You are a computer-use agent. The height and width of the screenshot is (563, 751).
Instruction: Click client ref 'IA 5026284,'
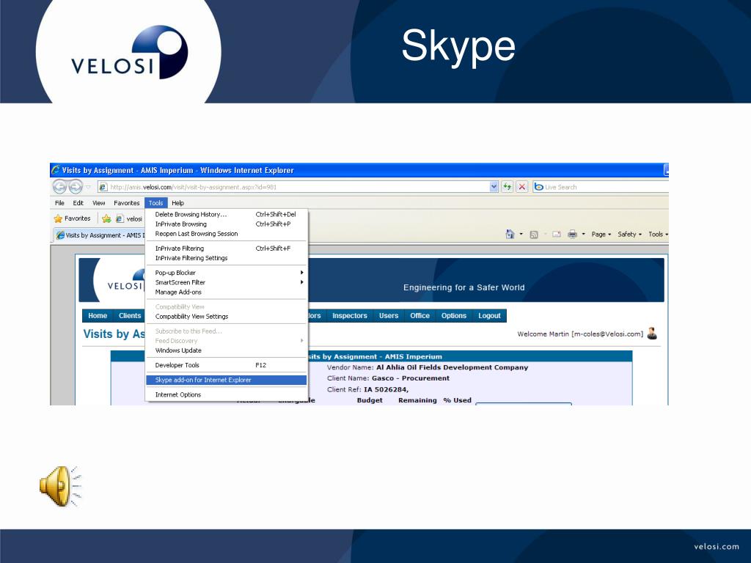pos(386,389)
